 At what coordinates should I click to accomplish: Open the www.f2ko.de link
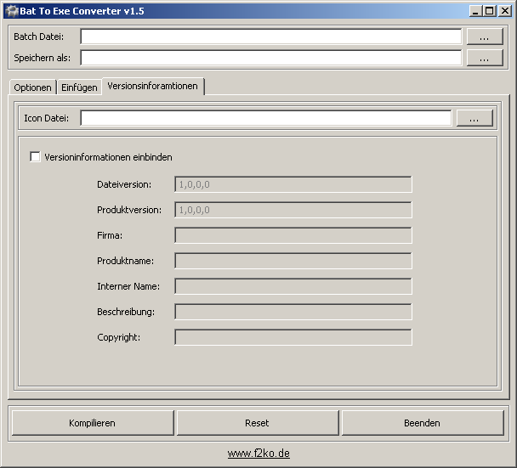pos(258,454)
